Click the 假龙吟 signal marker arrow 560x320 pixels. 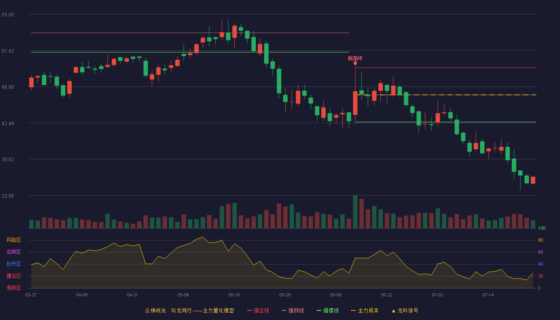click(x=355, y=63)
